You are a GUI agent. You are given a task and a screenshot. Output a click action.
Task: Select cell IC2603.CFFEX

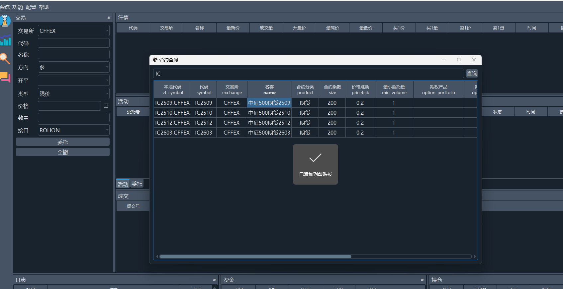point(173,133)
